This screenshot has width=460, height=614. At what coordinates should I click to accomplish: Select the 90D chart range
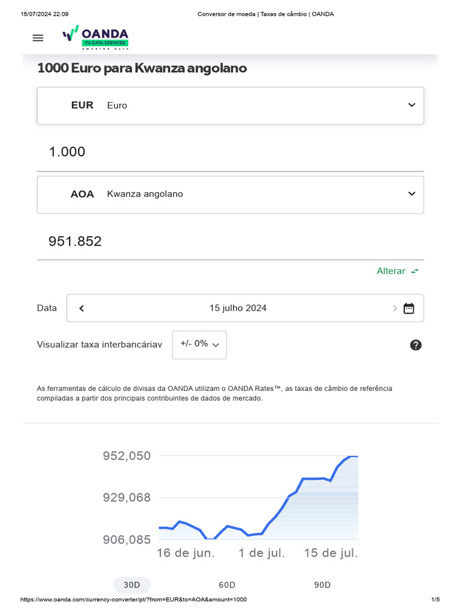tap(322, 585)
